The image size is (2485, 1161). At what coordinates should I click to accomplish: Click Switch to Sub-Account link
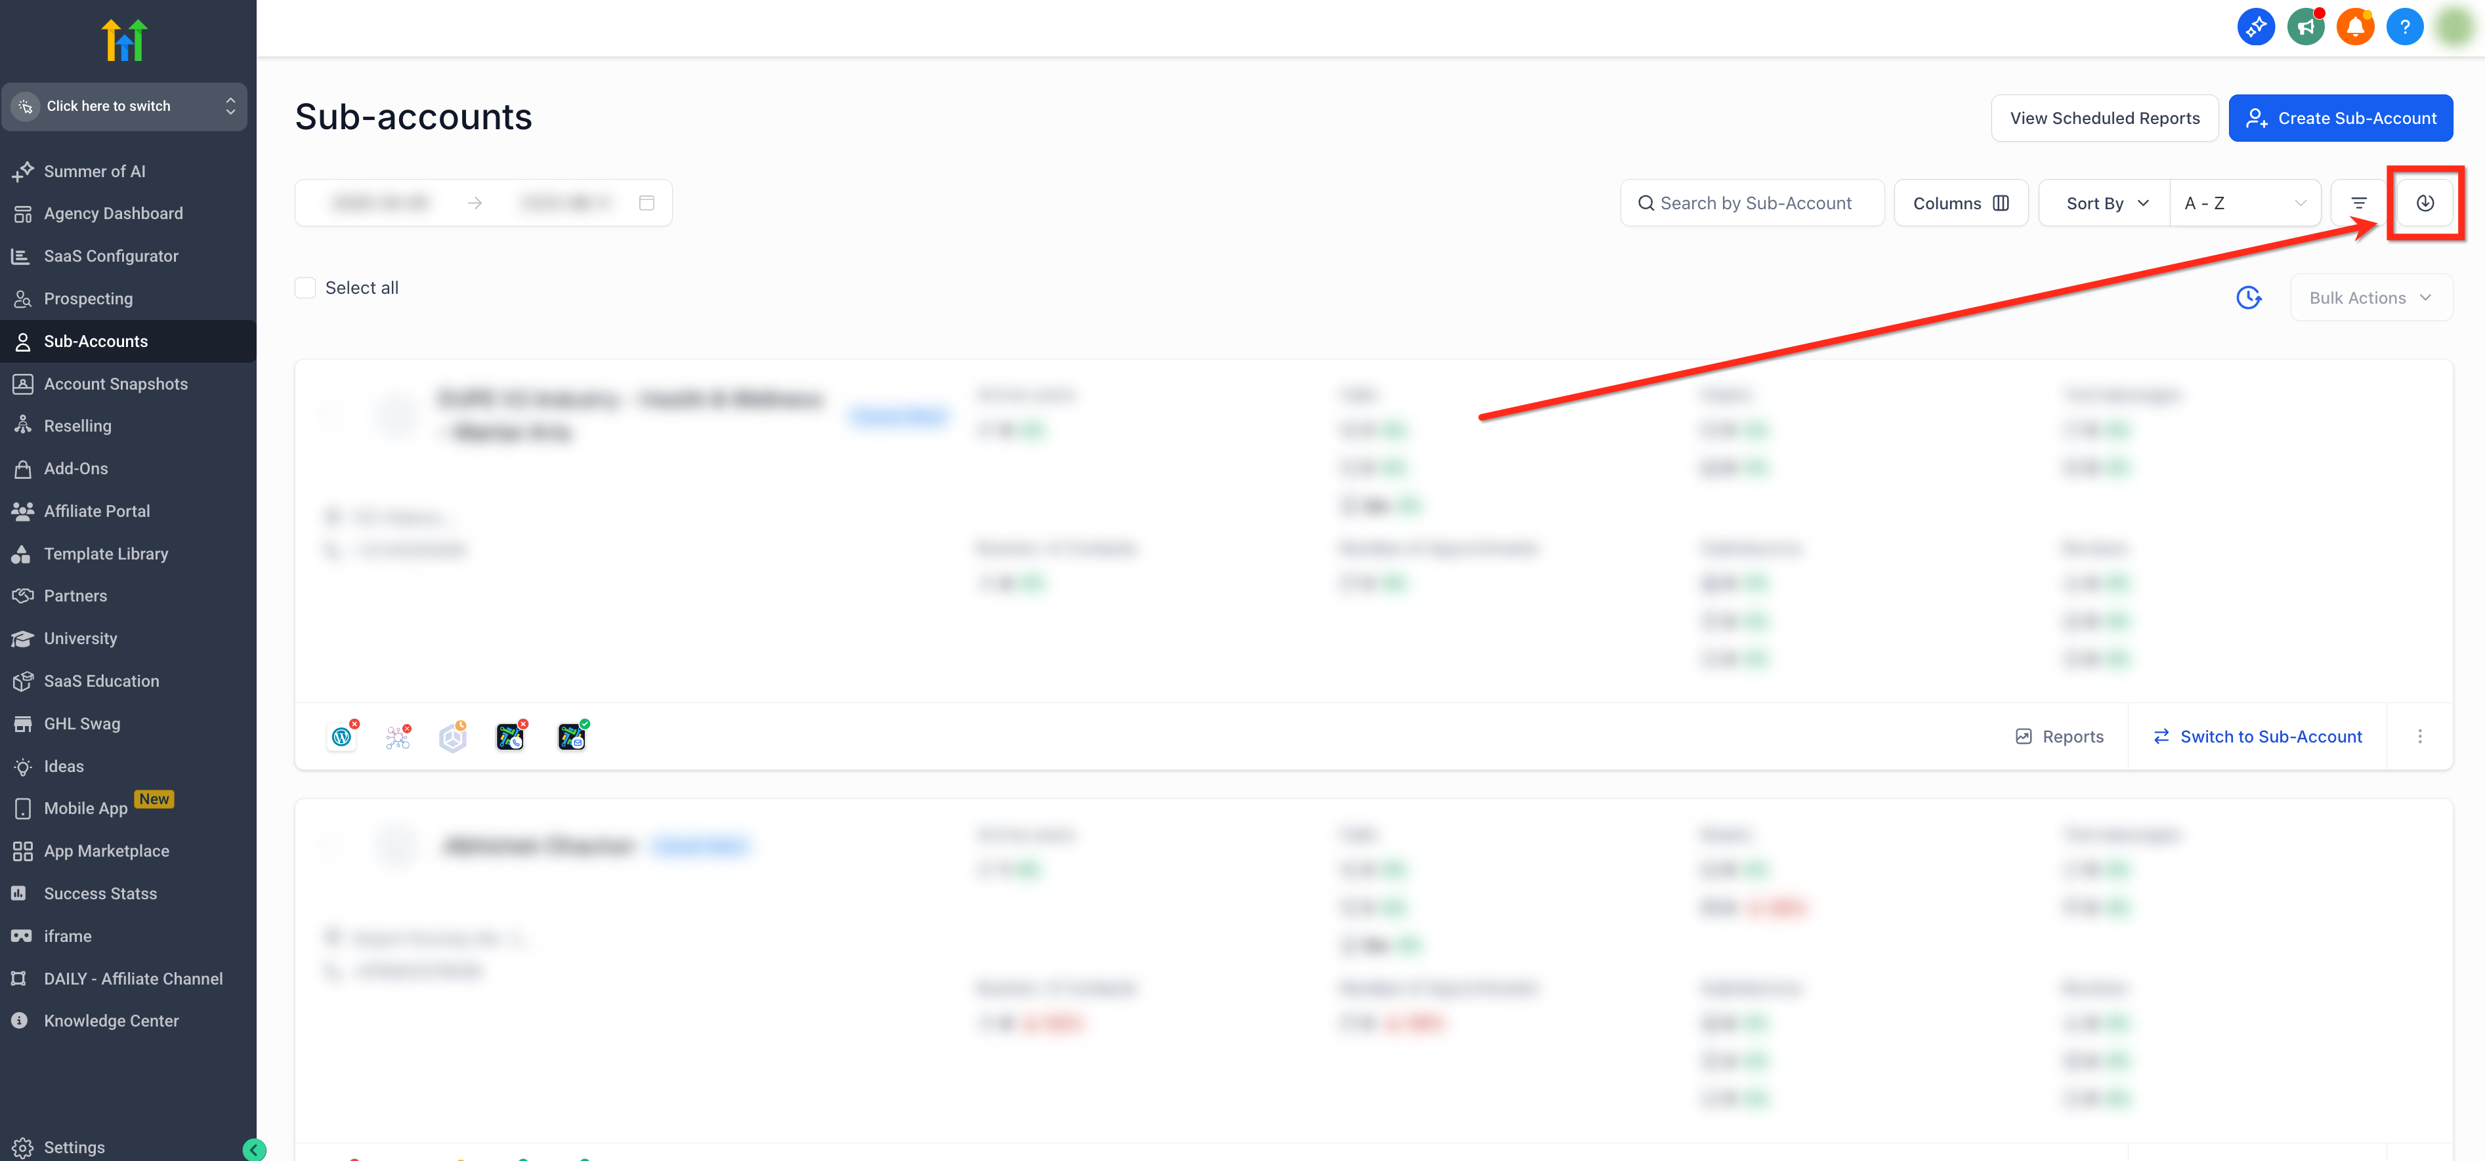click(x=2257, y=737)
